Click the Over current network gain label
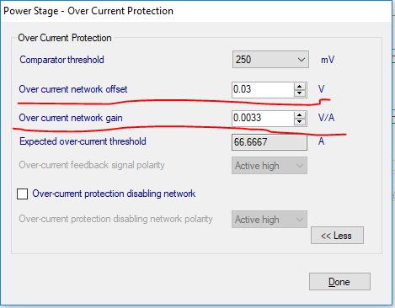 coord(71,118)
